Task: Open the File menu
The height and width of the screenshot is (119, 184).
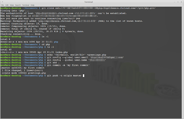Action: click(2, 5)
